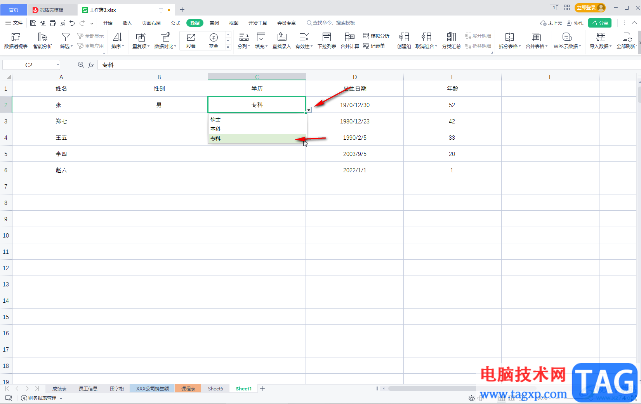
Task: Open the 文件 file menu
Action: coord(14,23)
